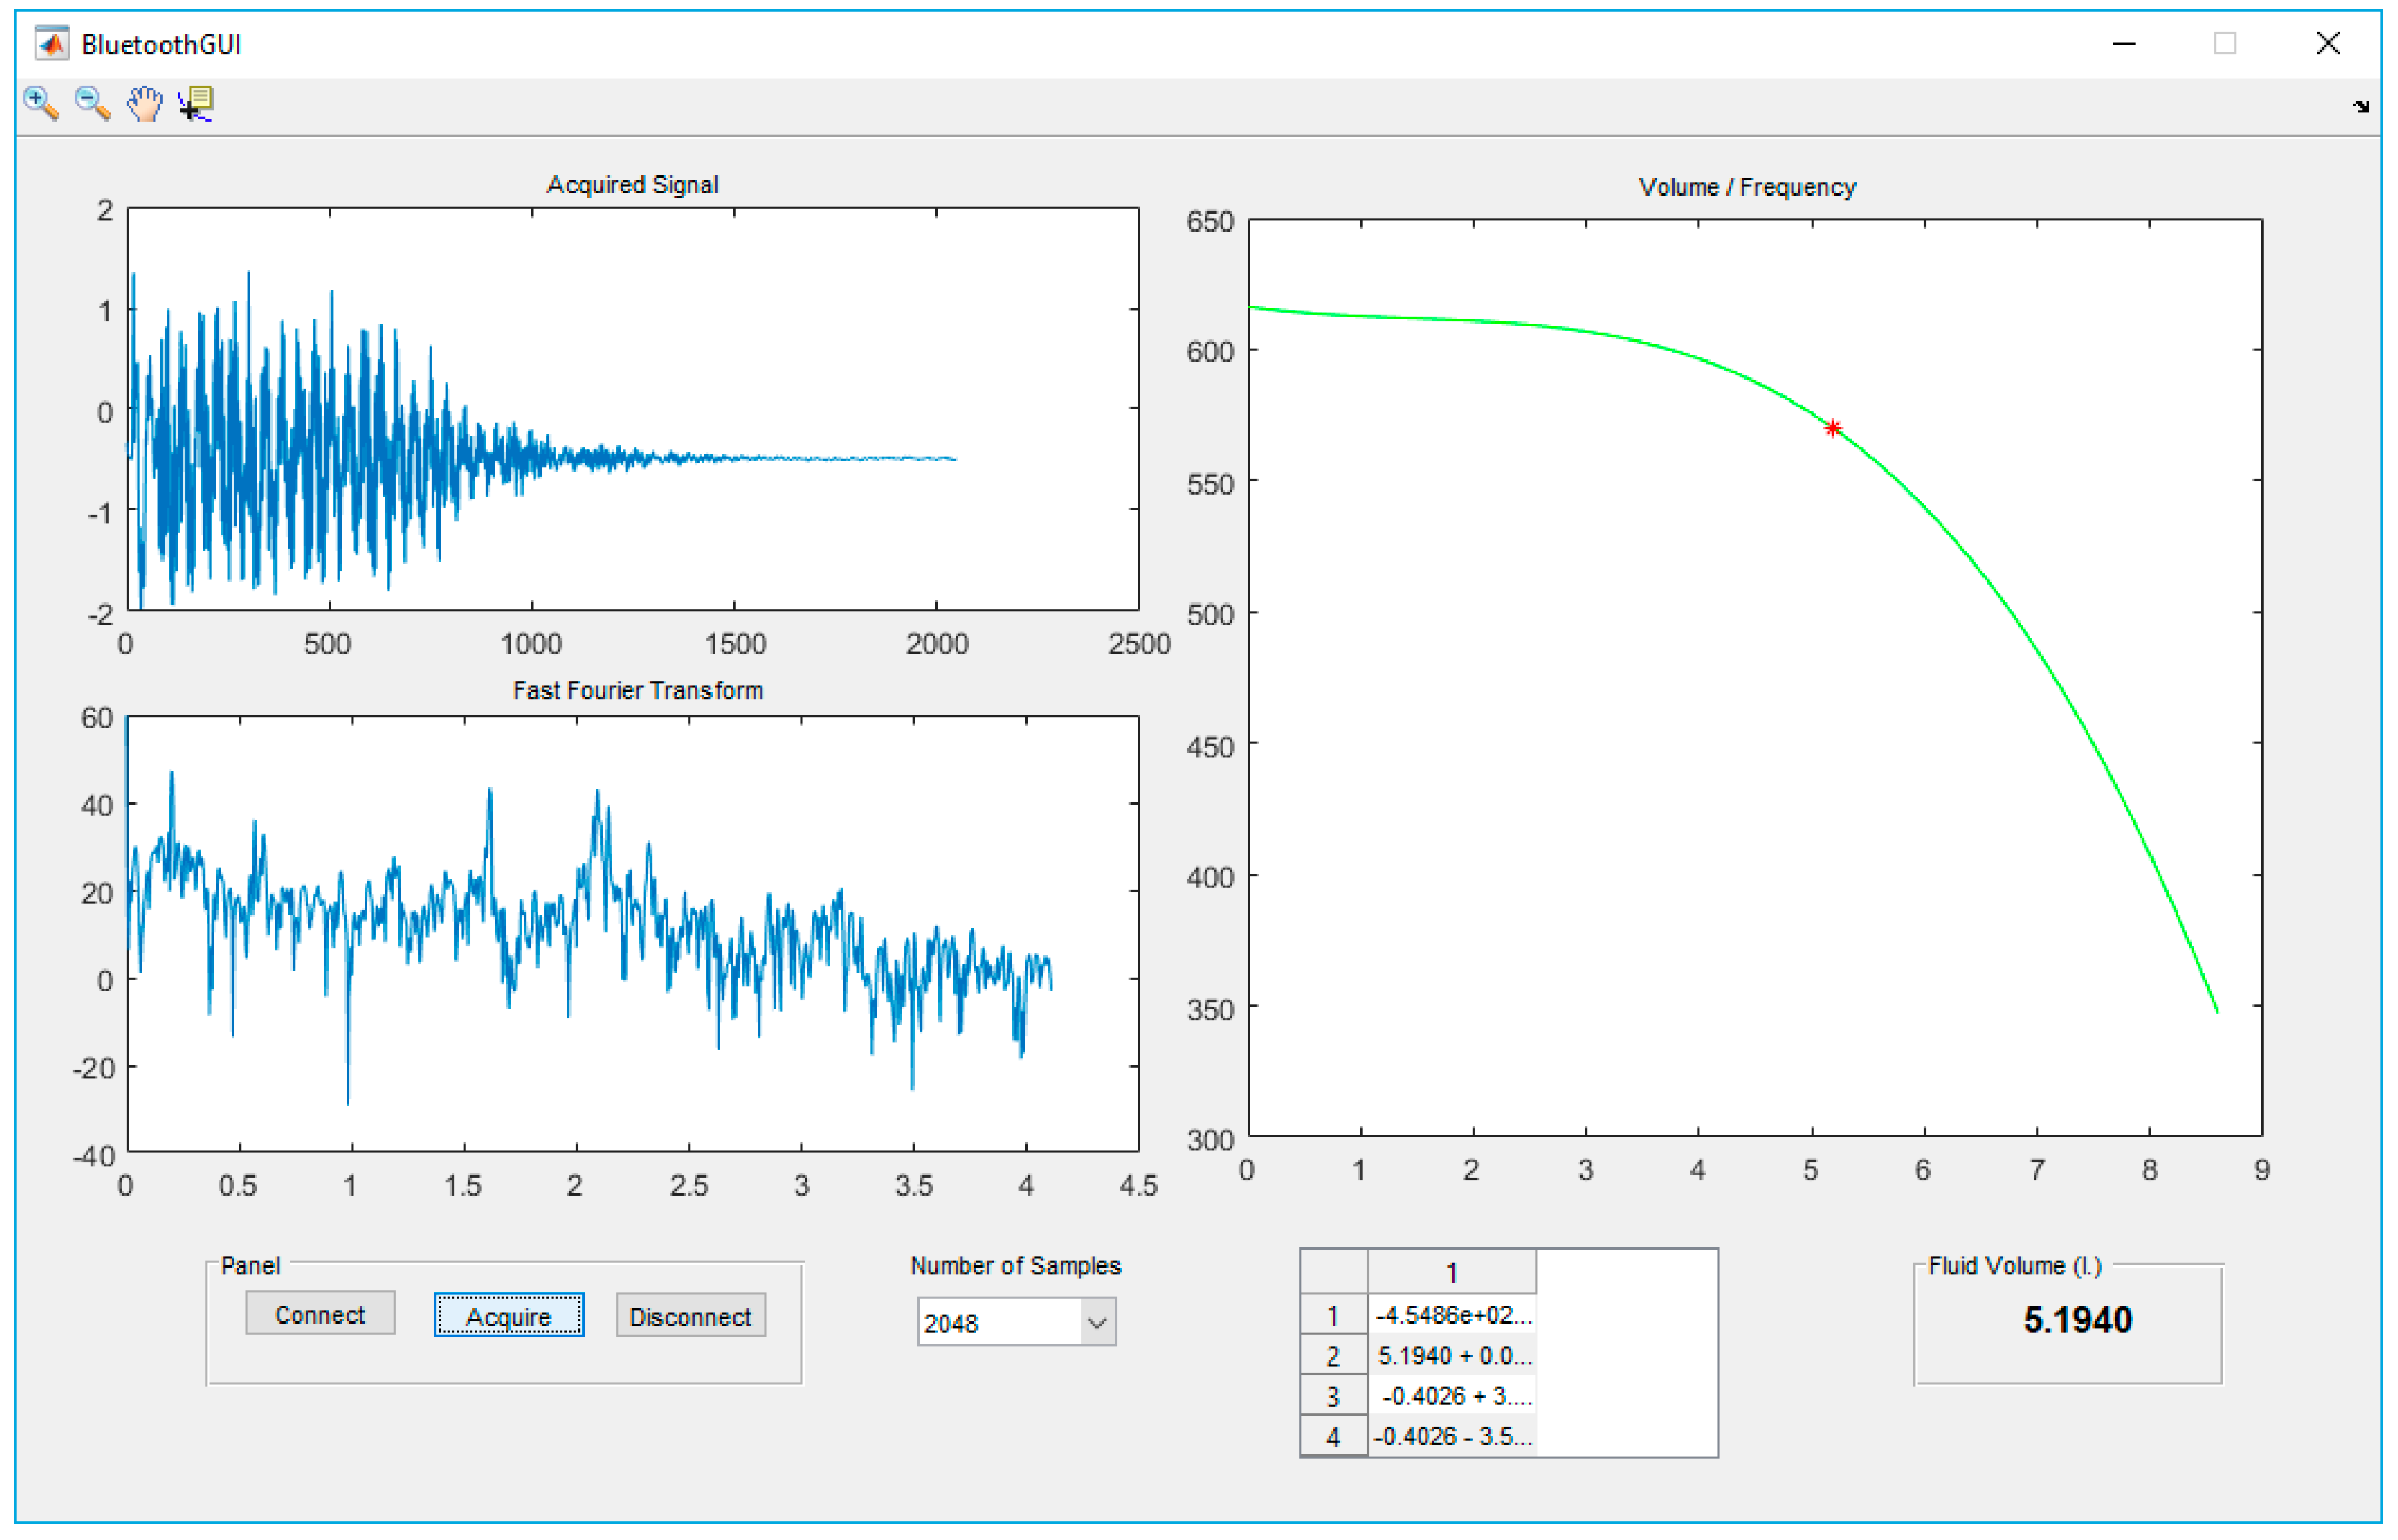Select table row header 4

[x=1333, y=1437]
